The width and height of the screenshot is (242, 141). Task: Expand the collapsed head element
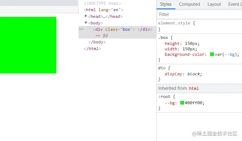click(x=86, y=16)
